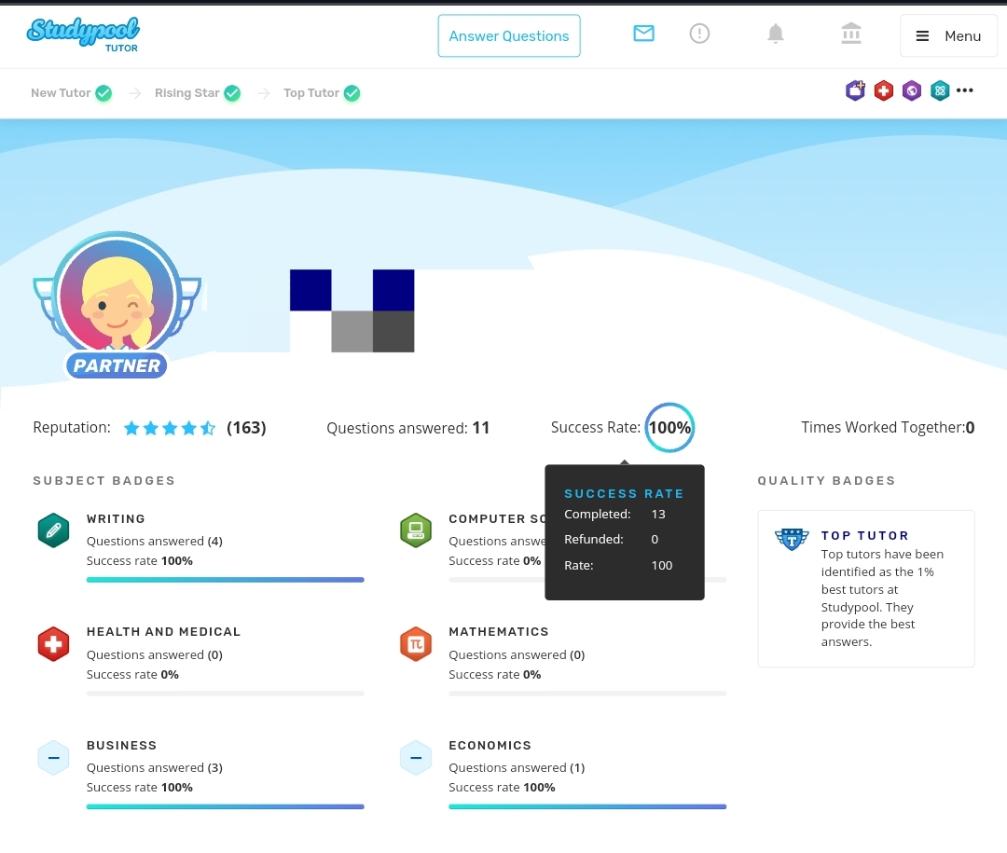Image resolution: width=1007 pixels, height=853 pixels.
Task: Click the teal atom badge in header
Action: point(940,90)
